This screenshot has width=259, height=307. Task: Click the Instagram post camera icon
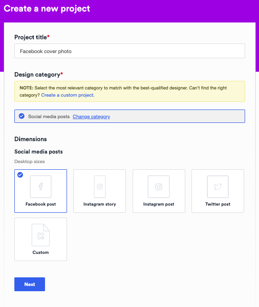[158, 186]
